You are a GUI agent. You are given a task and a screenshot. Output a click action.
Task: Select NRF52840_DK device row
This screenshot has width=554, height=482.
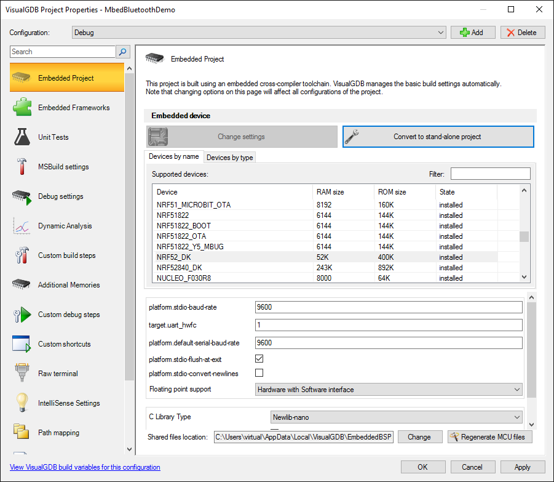[325, 267]
